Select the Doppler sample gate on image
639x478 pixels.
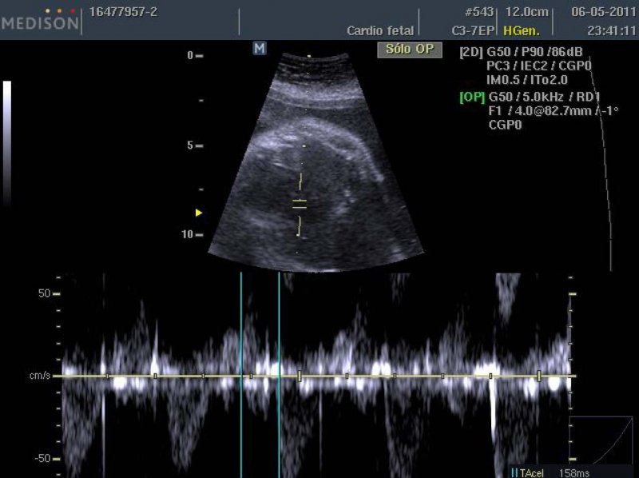coord(300,201)
